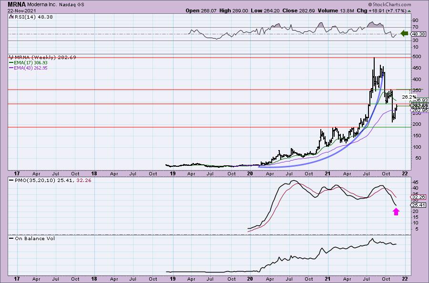This screenshot has width=429, height=283.
Task: Click the 22-Nov-2021 chart date
Action: [21, 10]
